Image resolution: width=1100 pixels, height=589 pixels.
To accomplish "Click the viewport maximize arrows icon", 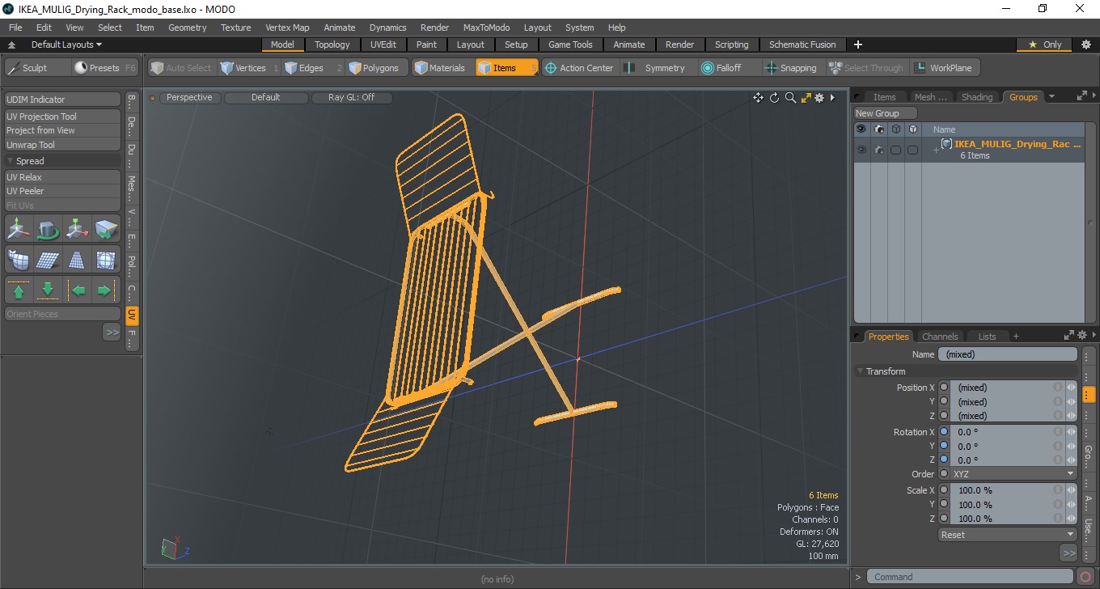I will click(x=806, y=98).
